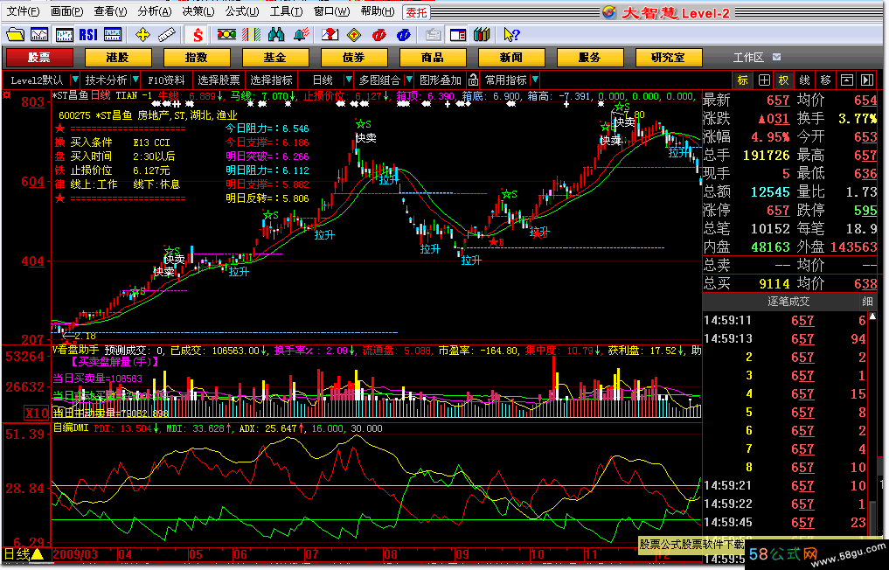Screen dimensions: 889x570
Task: Expand the 日线 period dropdown arrow
Action: click(349, 80)
